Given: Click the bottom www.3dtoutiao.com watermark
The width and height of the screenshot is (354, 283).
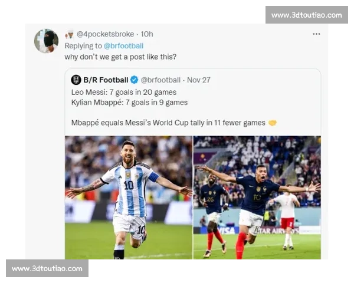Looking at the screenshot, I should point(47,268).
